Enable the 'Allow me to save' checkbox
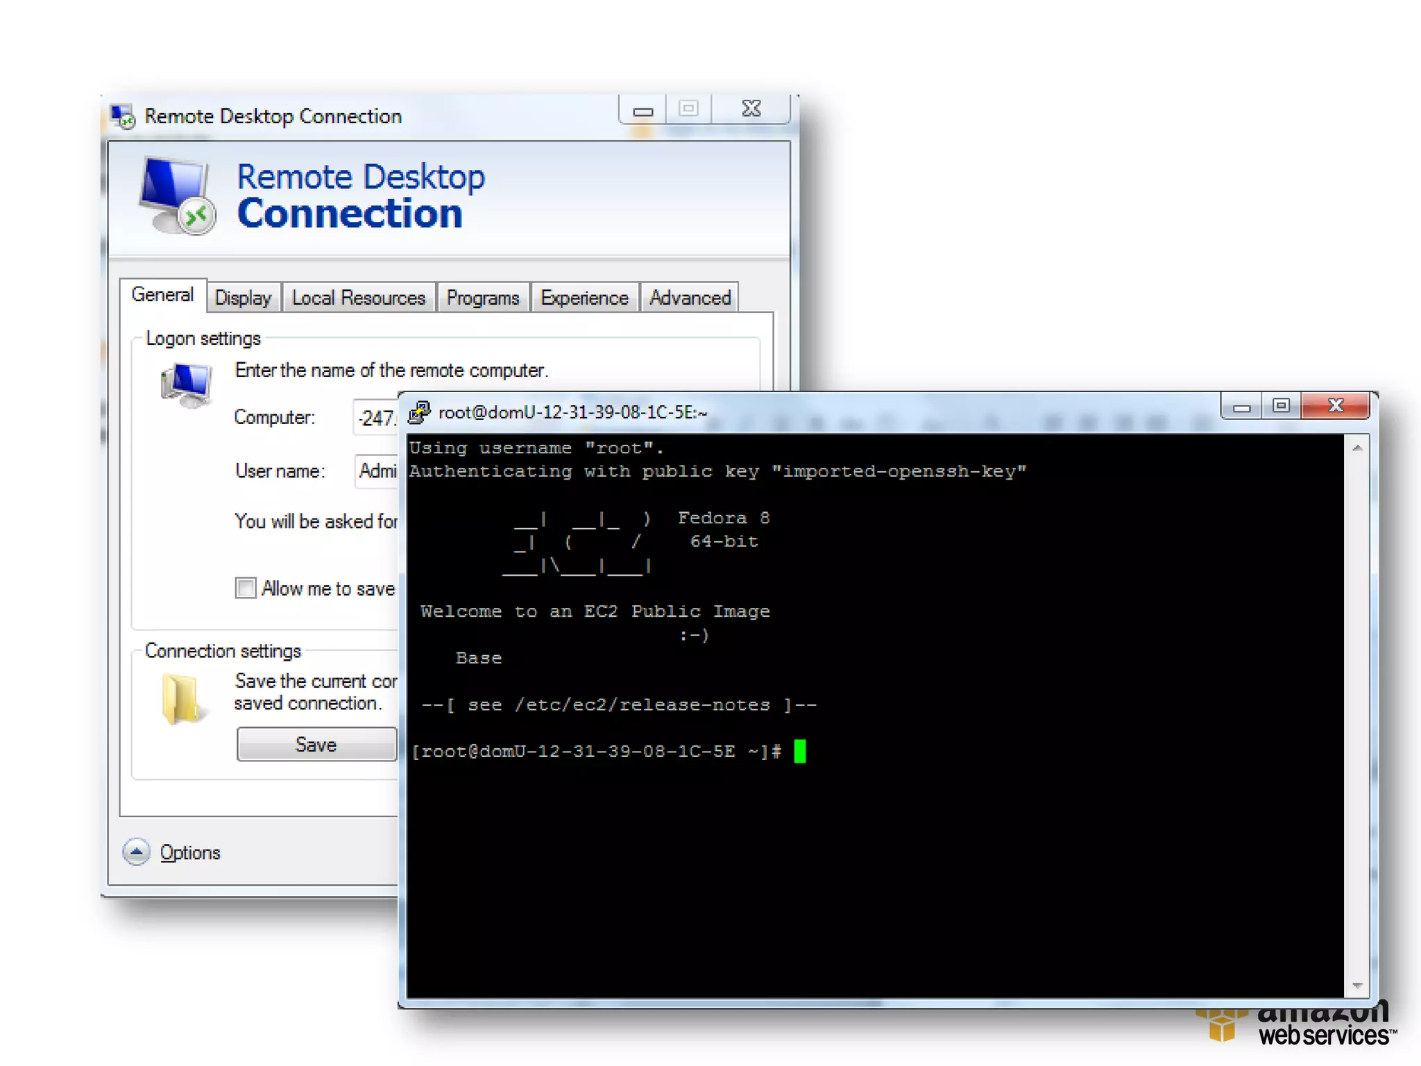The image size is (1421, 1066). pos(246,588)
